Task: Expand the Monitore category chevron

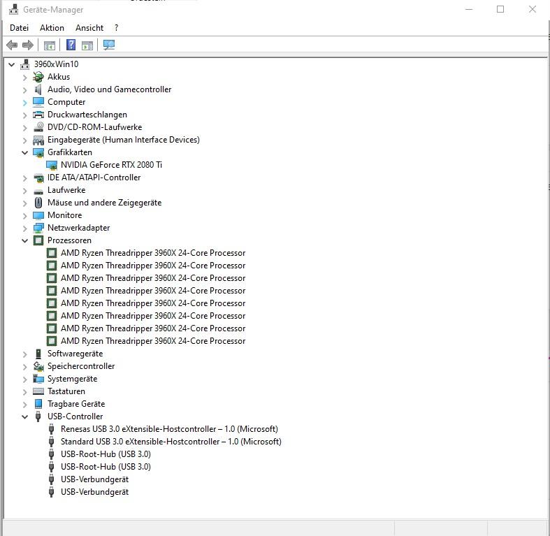Action: (x=25, y=216)
